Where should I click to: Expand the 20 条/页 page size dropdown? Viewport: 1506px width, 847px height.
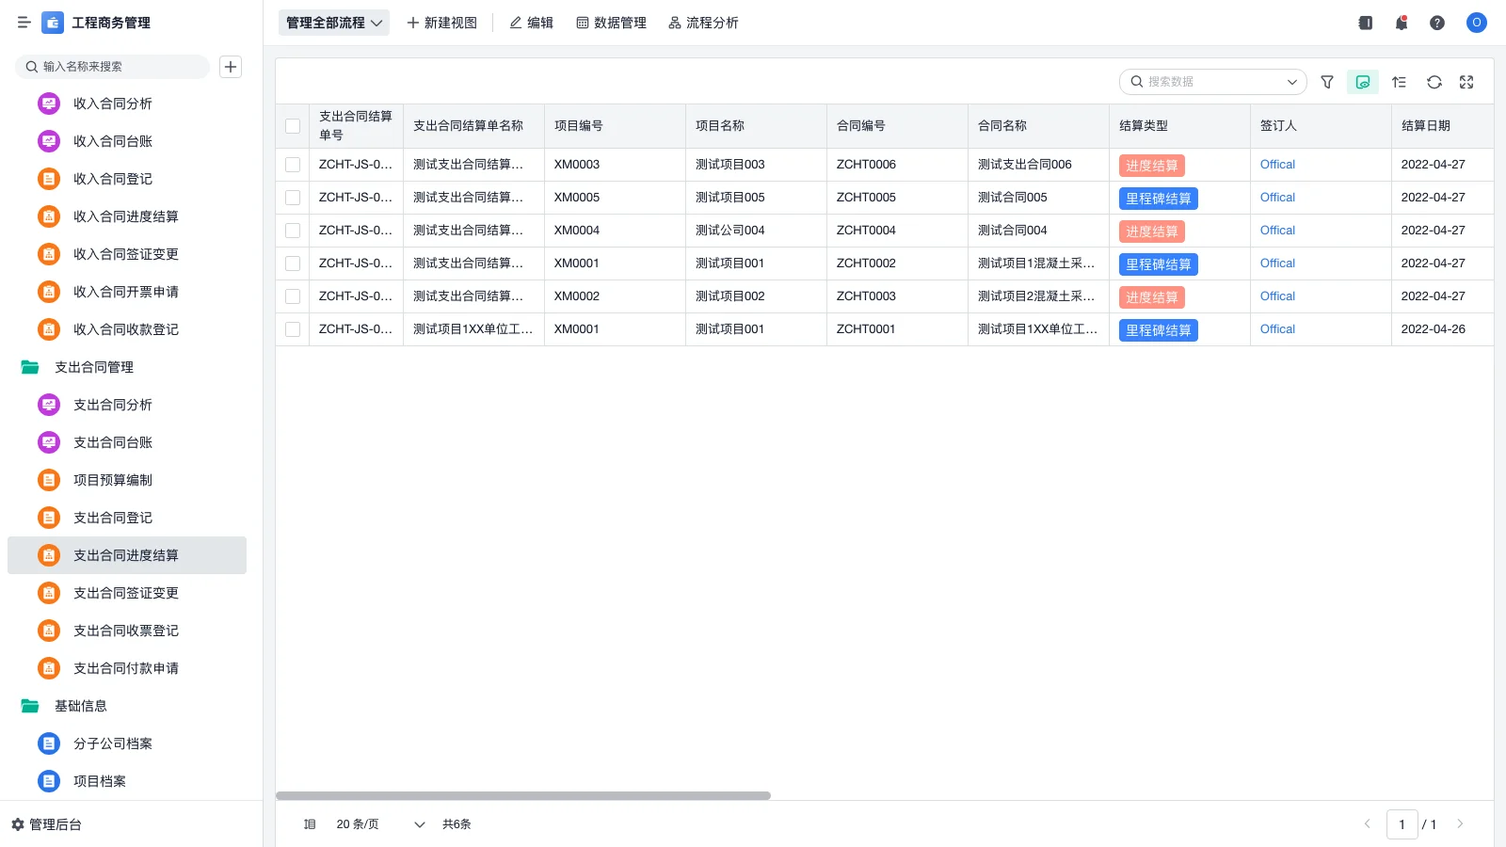tap(376, 823)
